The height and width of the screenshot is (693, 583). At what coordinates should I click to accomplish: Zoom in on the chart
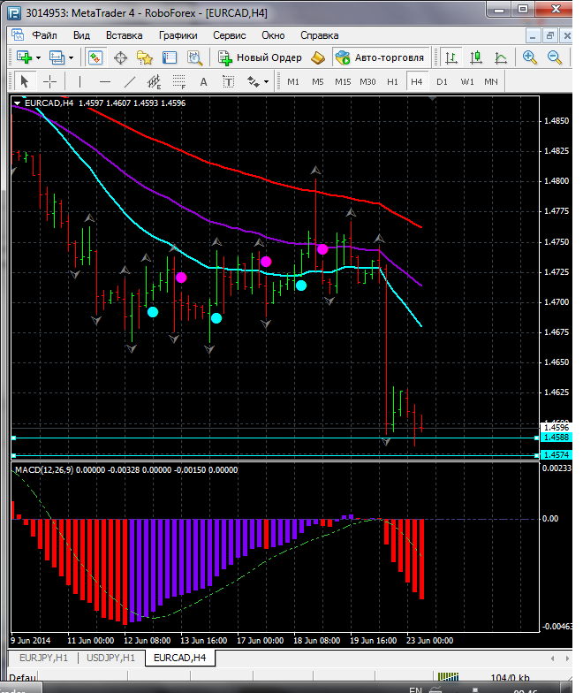[529, 57]
